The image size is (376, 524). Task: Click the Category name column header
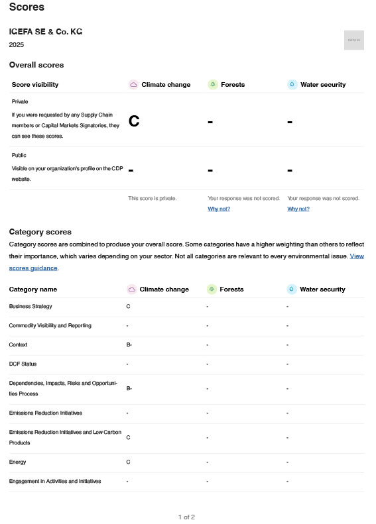point(33,289)
